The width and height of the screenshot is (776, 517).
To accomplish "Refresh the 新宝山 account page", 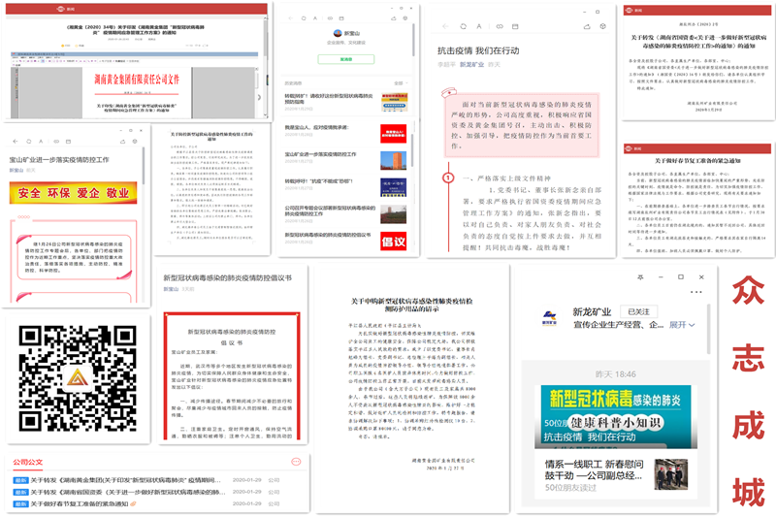I will [x=304, y=18].
